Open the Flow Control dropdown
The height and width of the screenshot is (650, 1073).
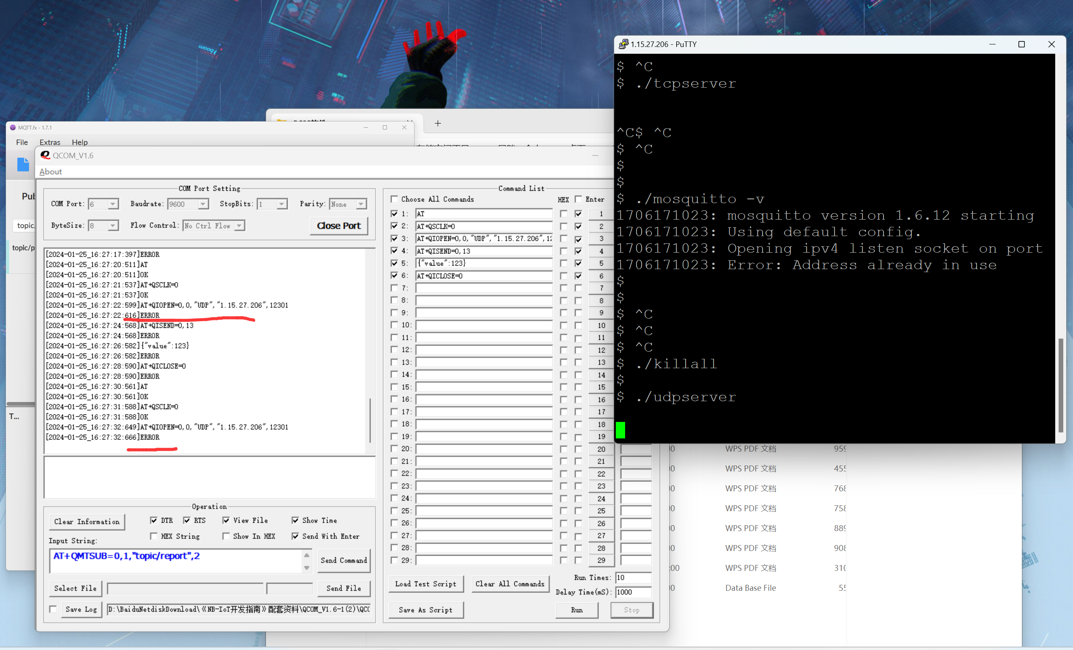(239, 226)
